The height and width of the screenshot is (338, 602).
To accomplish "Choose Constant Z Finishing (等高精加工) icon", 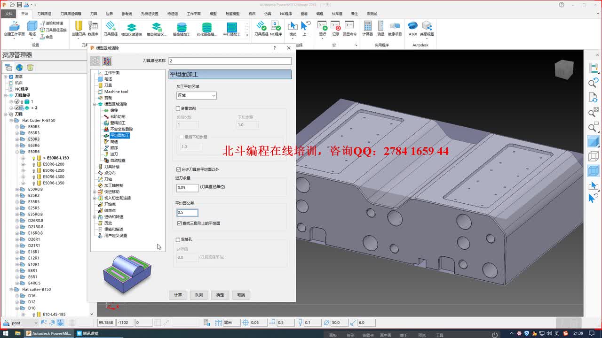I will pyautogui.click(x=182, y=29).
